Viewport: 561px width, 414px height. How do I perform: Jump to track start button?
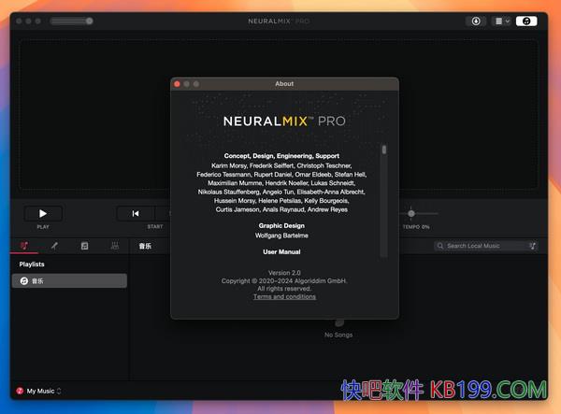pyautogui.click(x=136, y=213)
